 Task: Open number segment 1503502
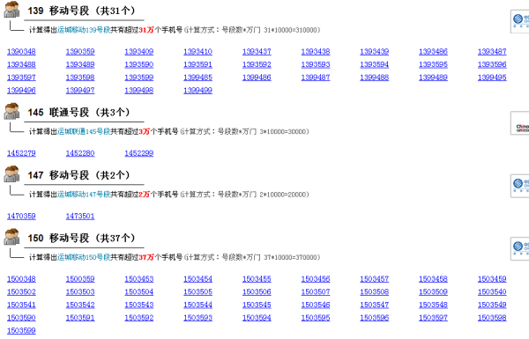[x=21, y=291]
